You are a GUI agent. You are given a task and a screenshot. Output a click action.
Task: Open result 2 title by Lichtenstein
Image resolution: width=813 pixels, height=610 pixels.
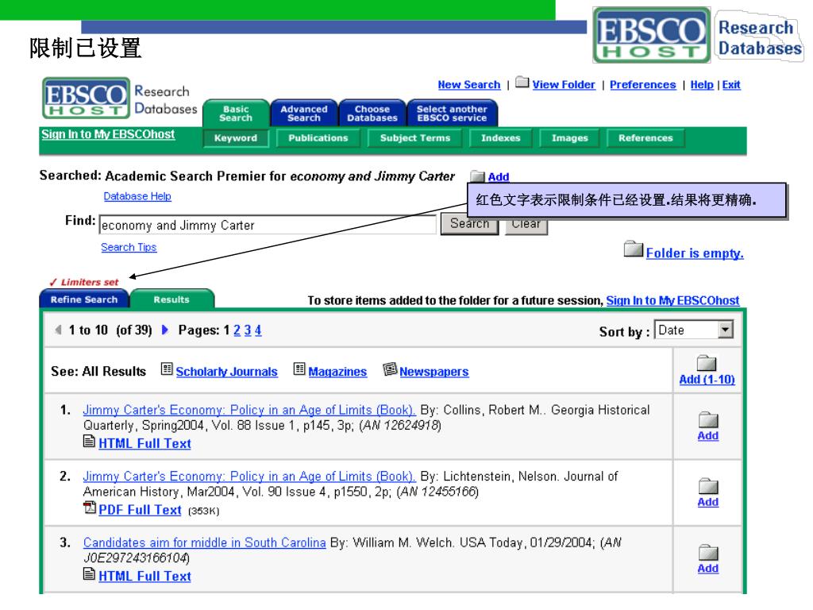pos(249,477)
